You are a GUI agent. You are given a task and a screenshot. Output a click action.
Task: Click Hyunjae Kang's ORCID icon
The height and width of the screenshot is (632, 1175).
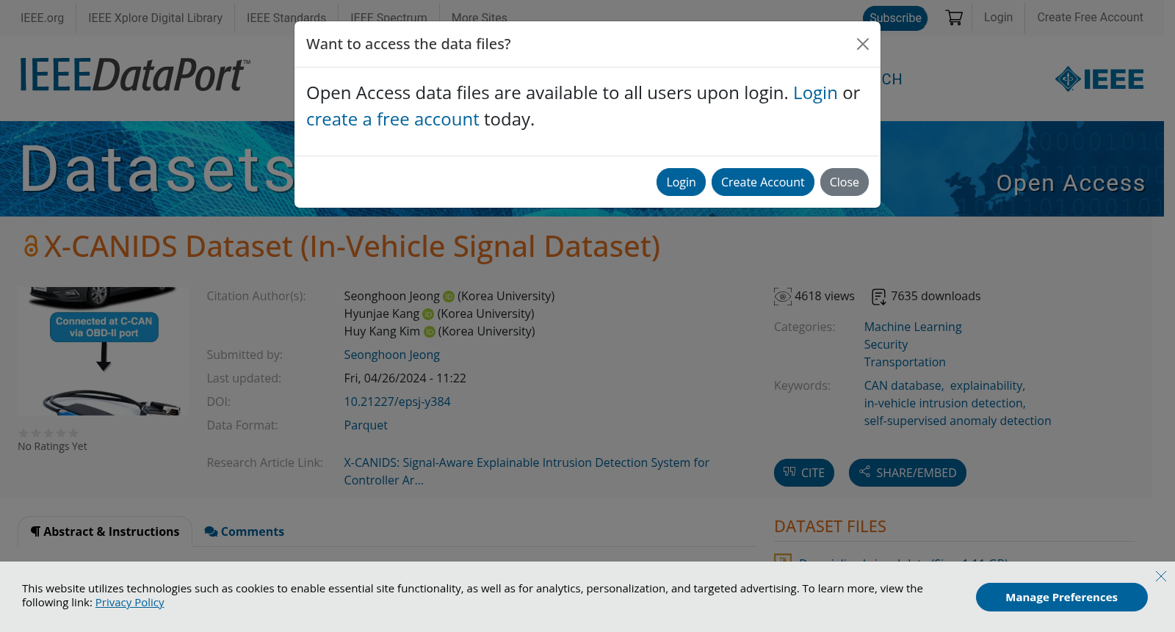(x=428, y=314)
